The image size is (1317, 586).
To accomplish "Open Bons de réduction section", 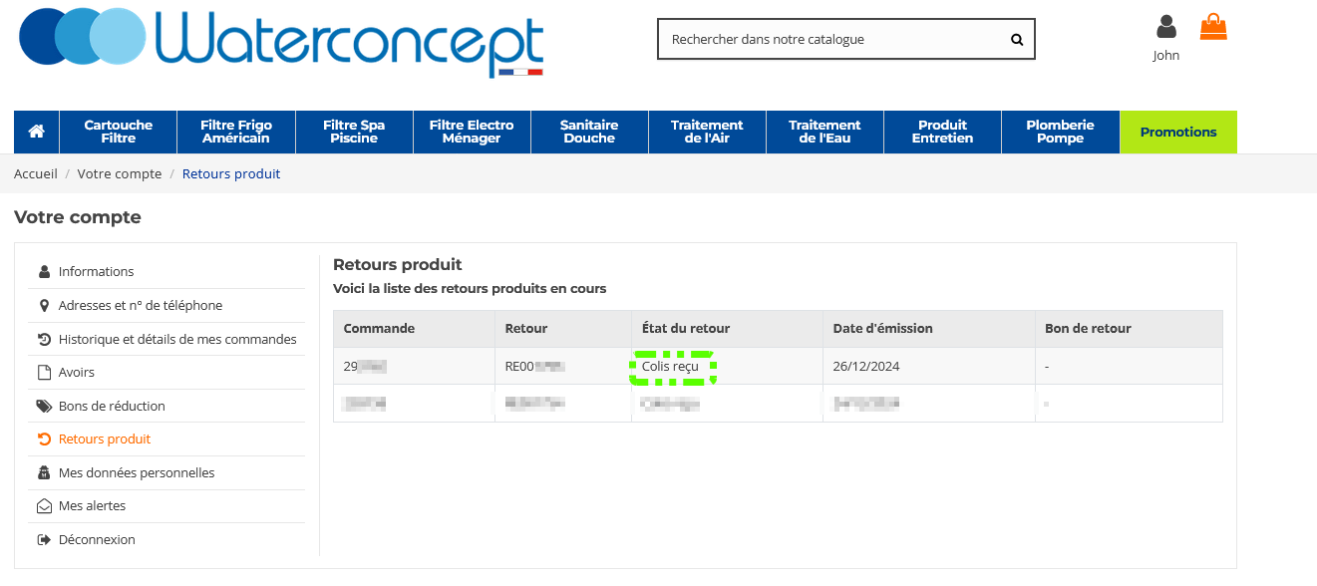I will pyautogui.click(x=112, y=407).
